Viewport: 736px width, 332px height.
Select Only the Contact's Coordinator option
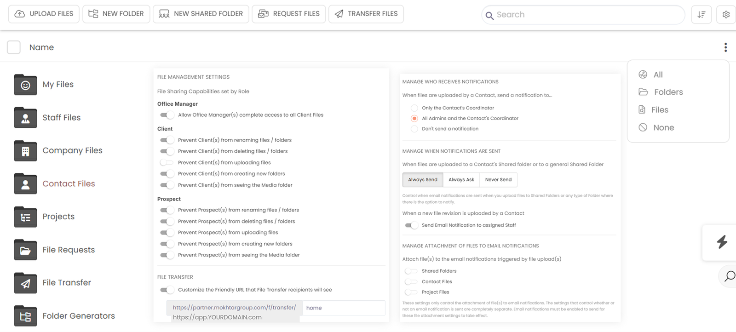(x=414, y=108)
